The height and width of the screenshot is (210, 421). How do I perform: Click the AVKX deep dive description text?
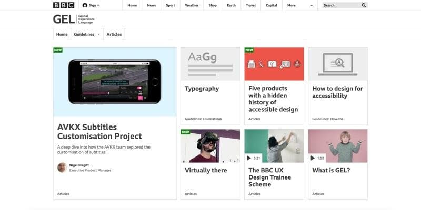pos(104,150)
